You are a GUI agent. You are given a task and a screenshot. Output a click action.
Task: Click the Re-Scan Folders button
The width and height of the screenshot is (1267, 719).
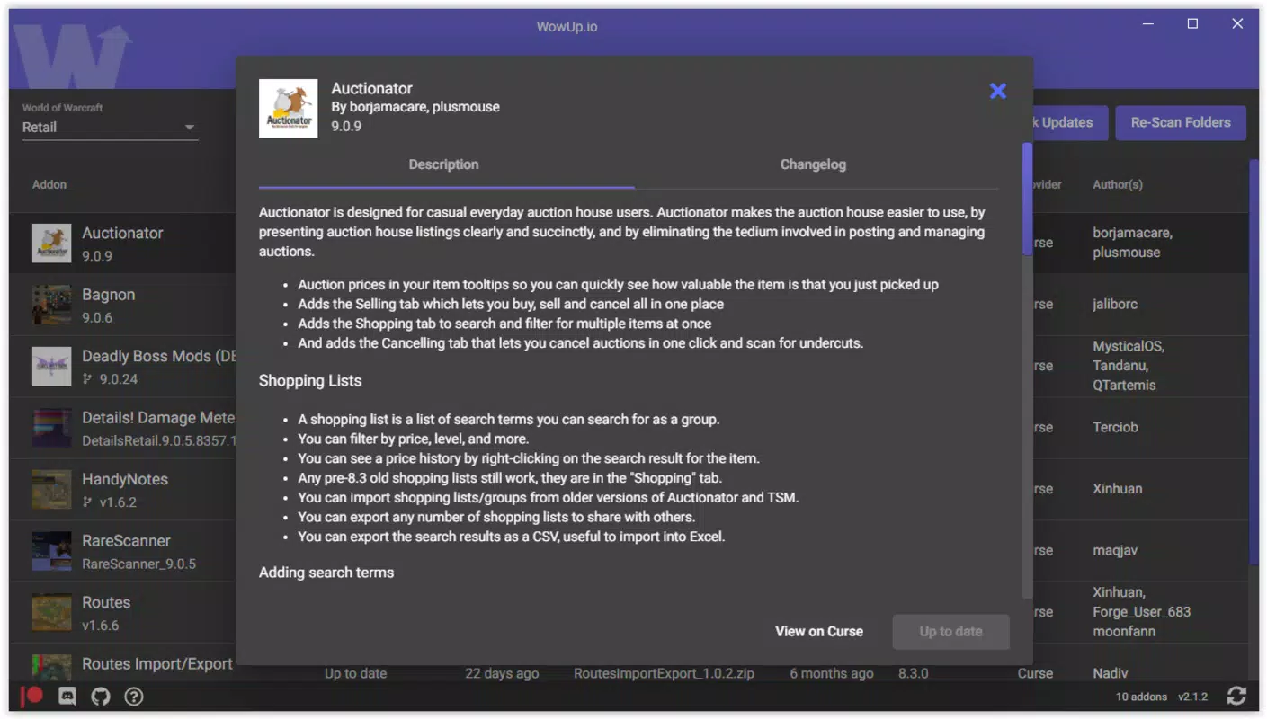[x=1181, y=123]
